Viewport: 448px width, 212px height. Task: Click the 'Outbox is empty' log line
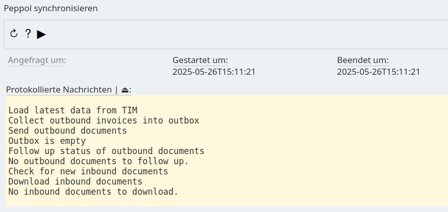coord(47,141)
